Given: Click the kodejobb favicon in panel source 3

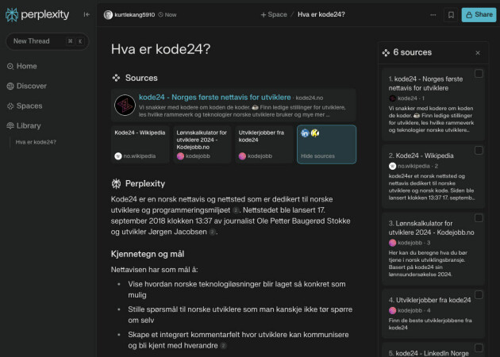Looking at the screenshot, I should 392,243.
